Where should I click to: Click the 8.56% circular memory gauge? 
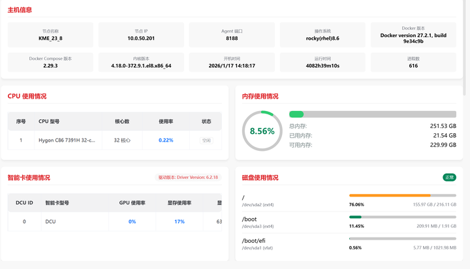262,131
